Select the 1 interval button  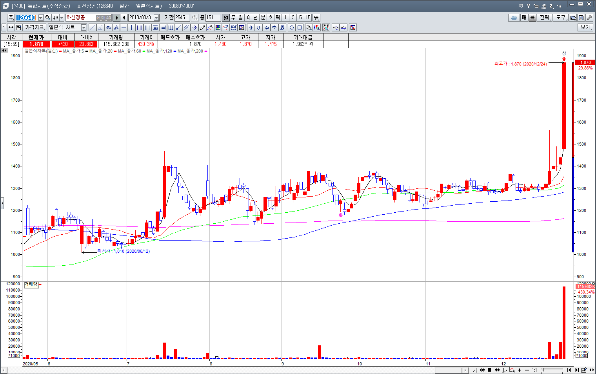(285, 18)
